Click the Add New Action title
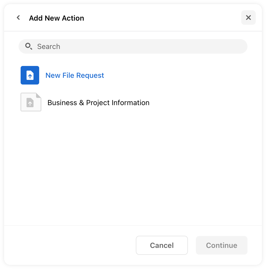 click(56, 18)
